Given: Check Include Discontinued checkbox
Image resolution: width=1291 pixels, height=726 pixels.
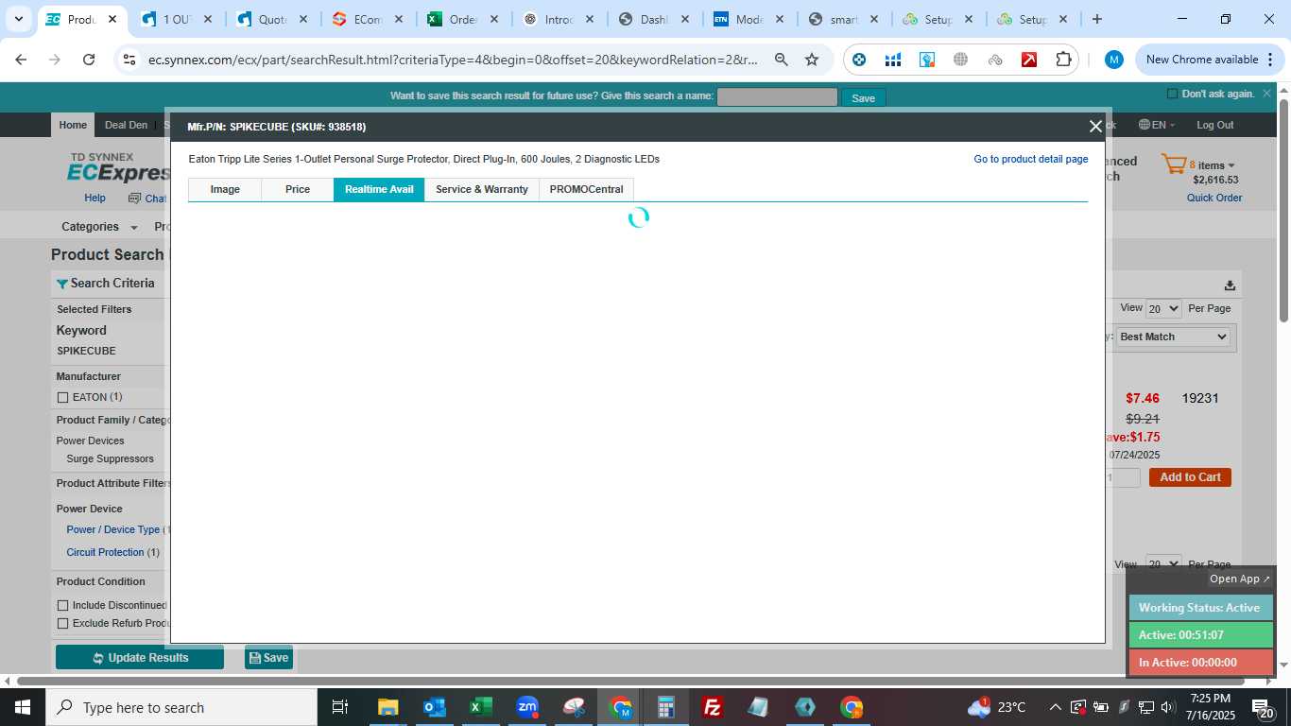Looking at the screenshot, I should tap(63, 605).
